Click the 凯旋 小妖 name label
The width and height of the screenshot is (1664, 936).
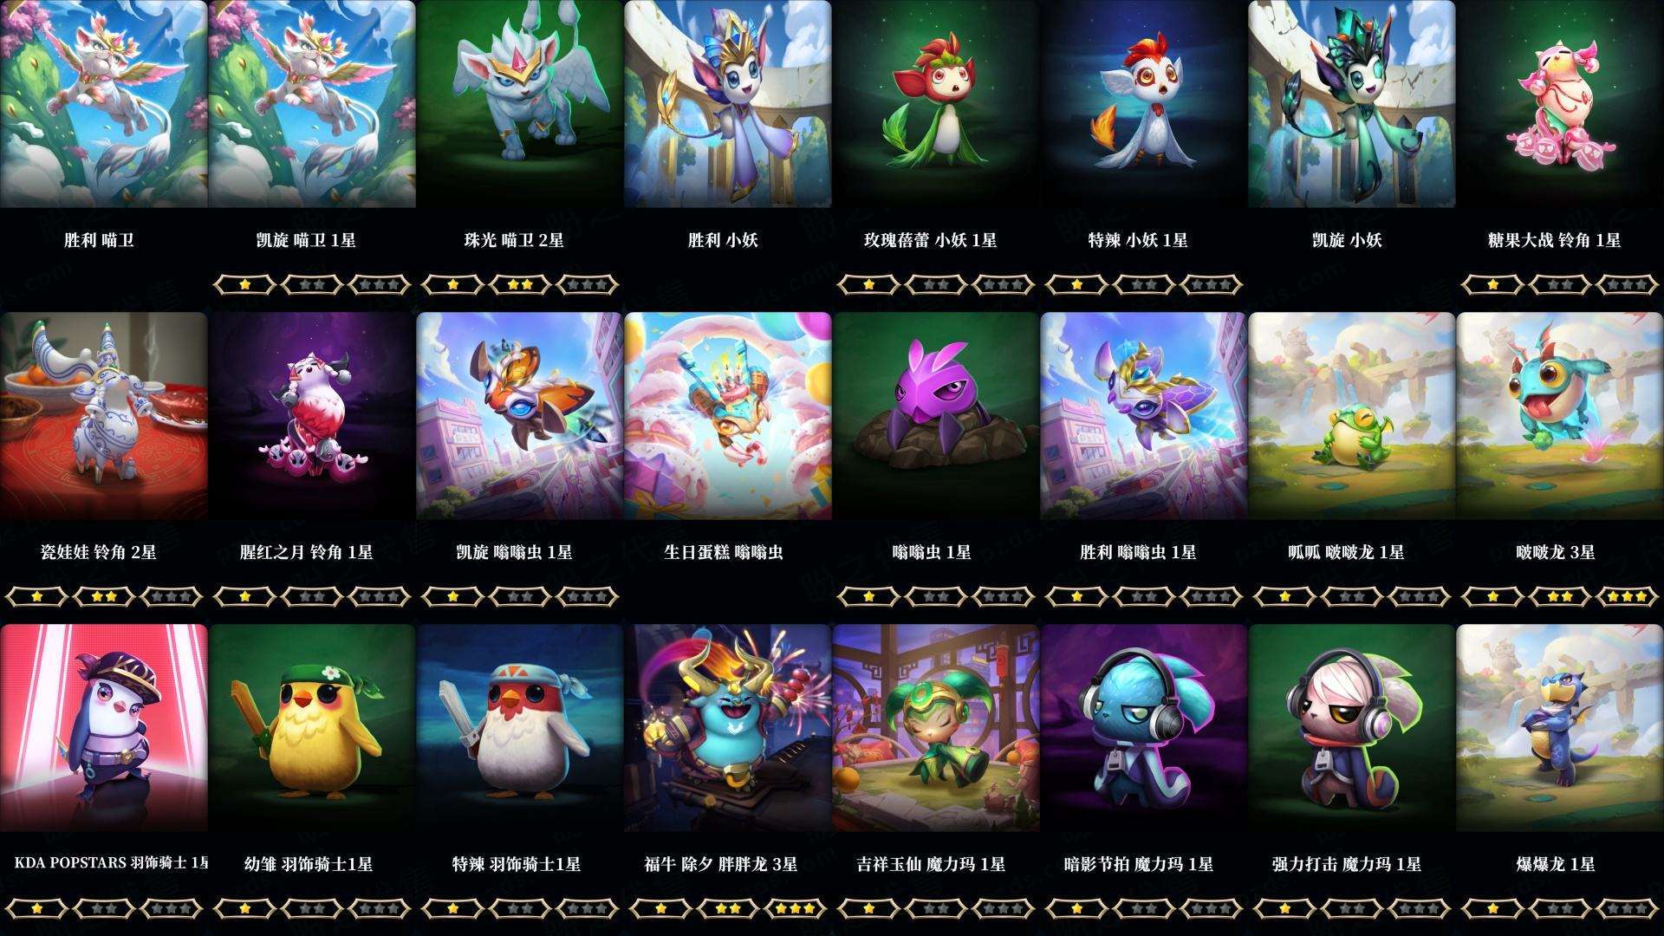coord(1347,240)
